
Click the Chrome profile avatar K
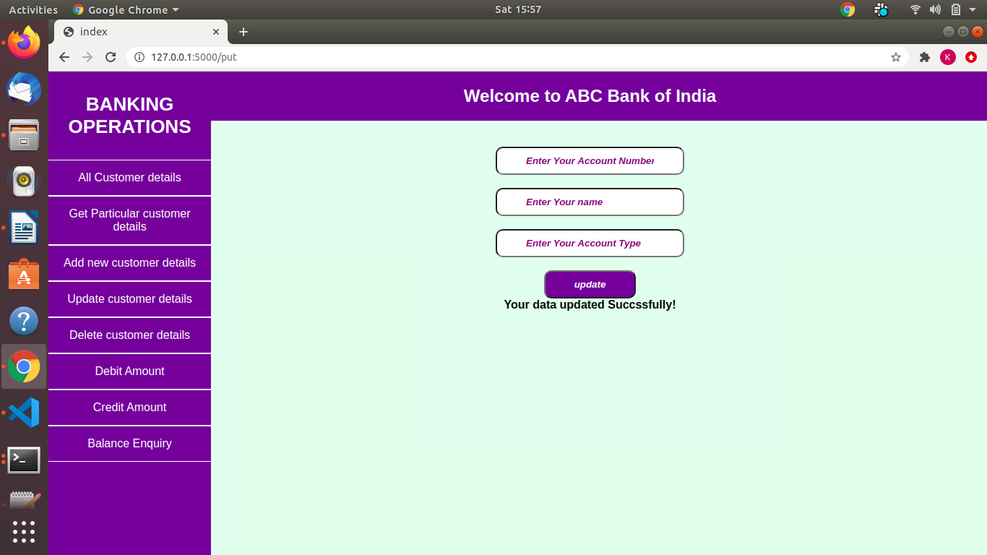point(948,57)
